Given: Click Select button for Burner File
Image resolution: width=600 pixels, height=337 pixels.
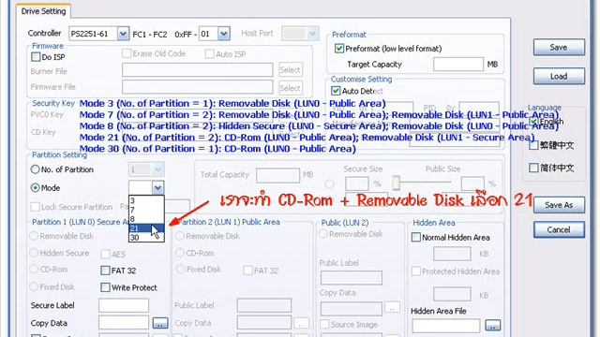Looking at the screenshot, I should [291, 70].
